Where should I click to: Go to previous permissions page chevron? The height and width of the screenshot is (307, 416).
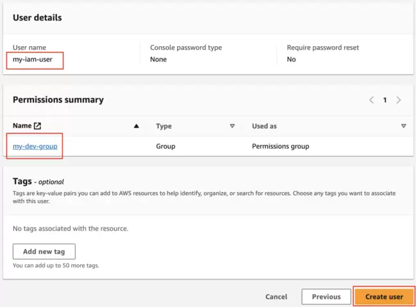click(x=371, y=100)
